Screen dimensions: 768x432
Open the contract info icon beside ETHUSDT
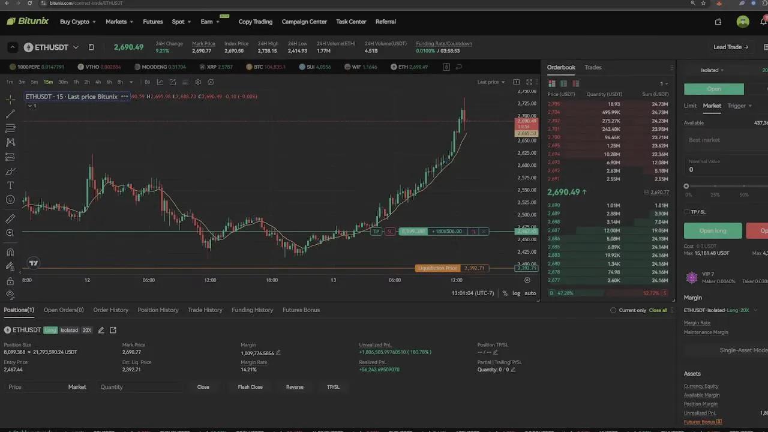(x=91, y=47)
